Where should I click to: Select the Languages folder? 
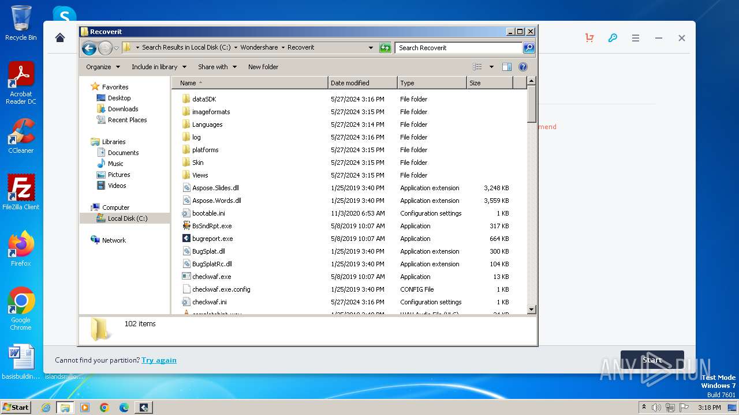pos(207,124)
